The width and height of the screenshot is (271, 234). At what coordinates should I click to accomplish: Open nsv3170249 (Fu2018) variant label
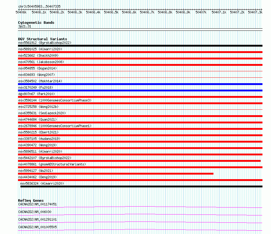click(36, 87)
